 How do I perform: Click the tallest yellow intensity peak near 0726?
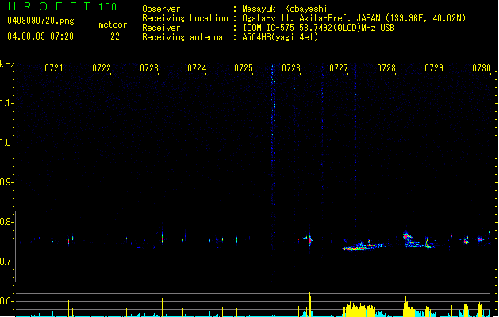tap(310, 304)
